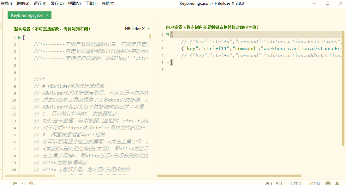Open the 帮助(Y) menu
Viewport: 346px width, 185px height.
coord(108,3)
